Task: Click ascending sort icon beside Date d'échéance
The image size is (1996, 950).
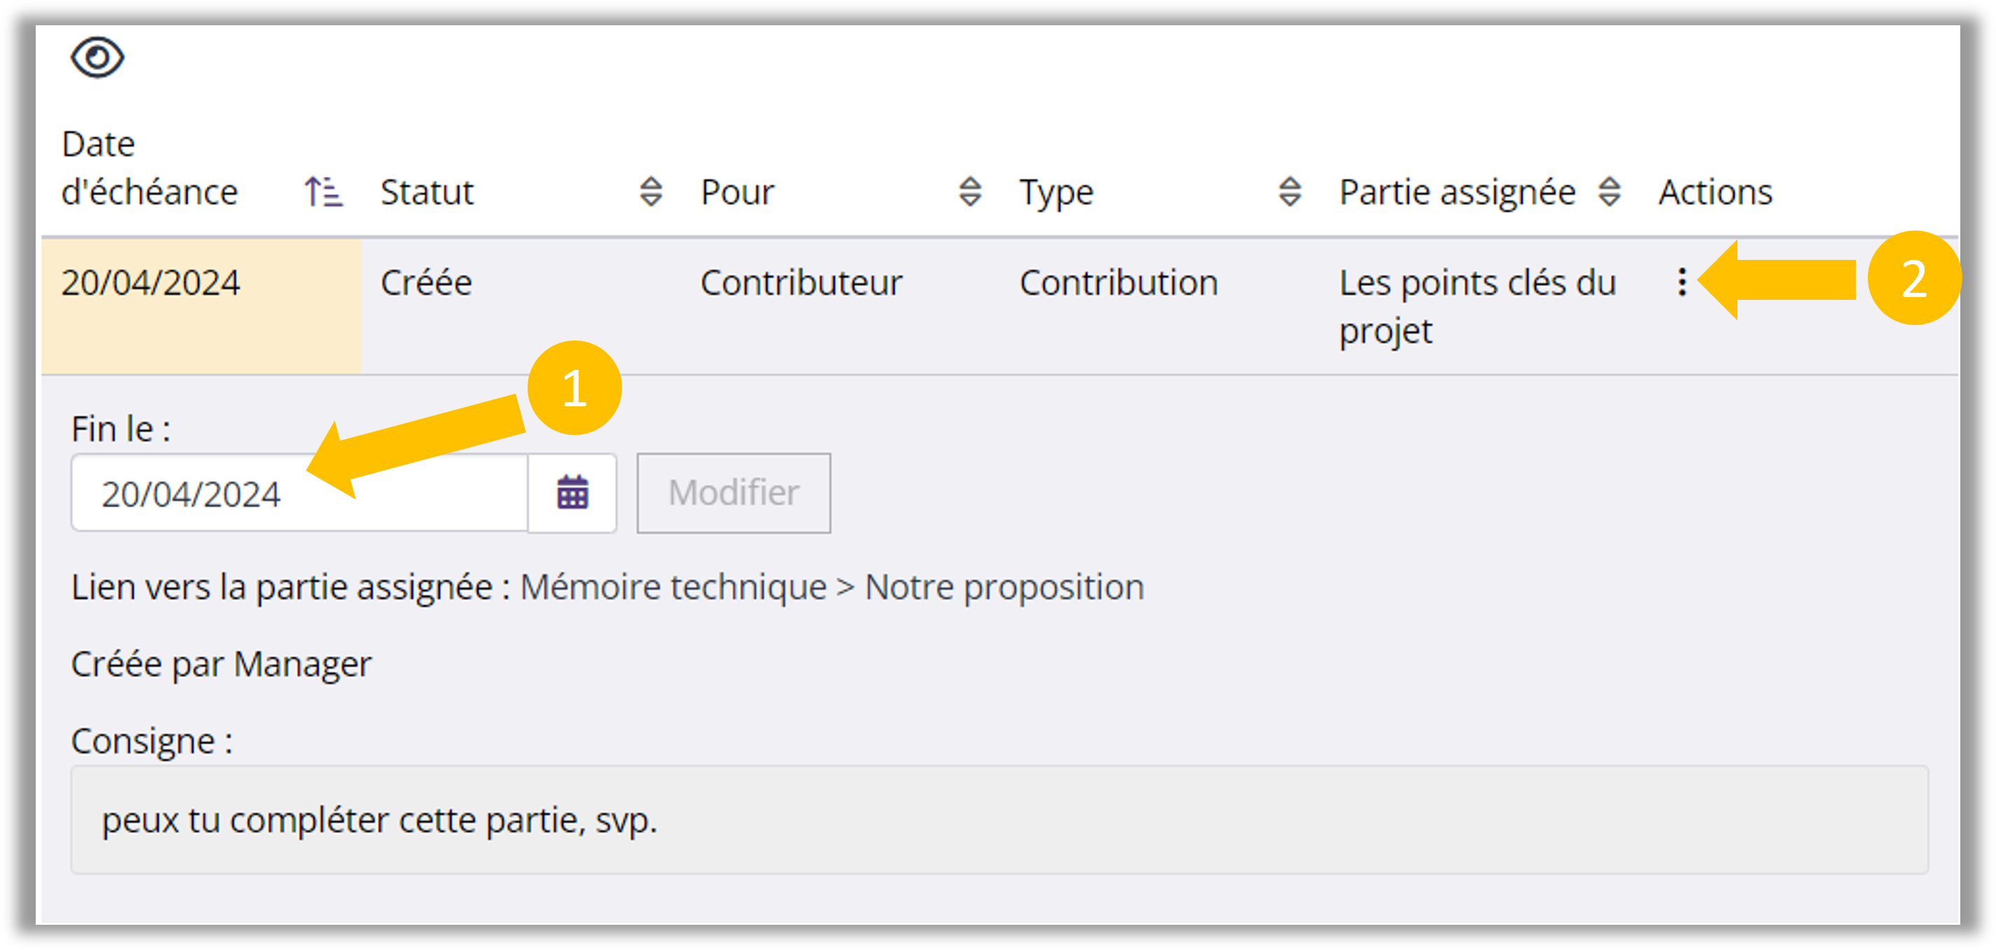Action: click(x=323, y=191)
